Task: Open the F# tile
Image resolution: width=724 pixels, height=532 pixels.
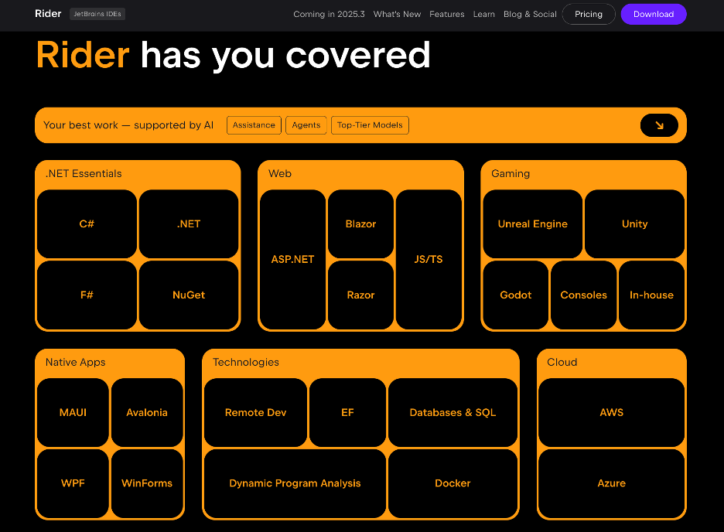Action: 87,295
